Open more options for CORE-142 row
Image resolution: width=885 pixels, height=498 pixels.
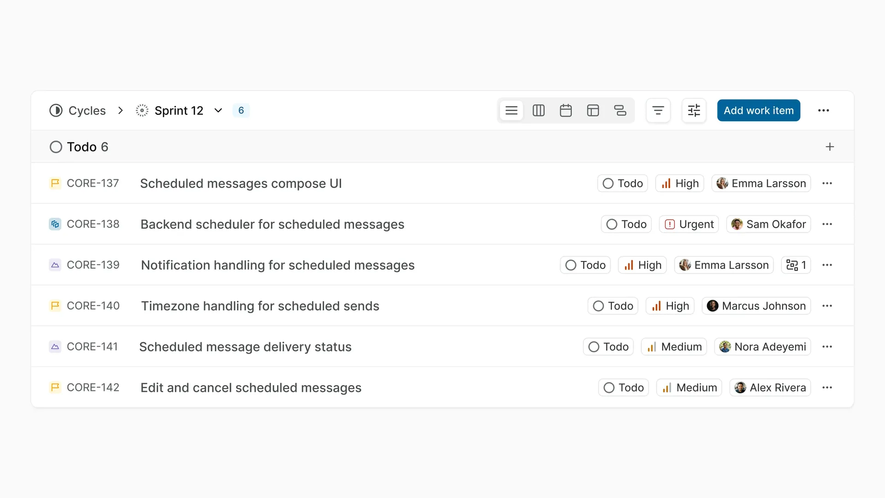(827, 388)
